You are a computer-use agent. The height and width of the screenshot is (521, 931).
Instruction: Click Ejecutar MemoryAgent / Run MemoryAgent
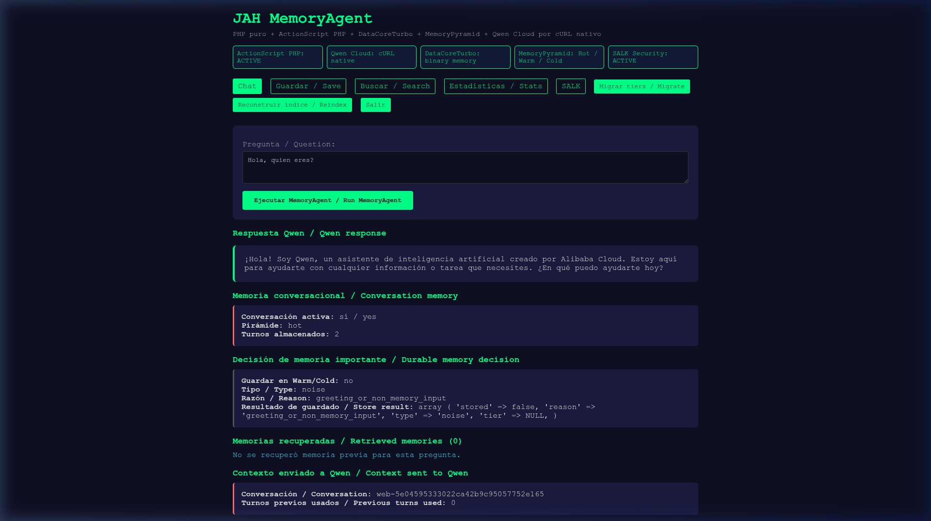pyautogui.click(x=328, y=200)
